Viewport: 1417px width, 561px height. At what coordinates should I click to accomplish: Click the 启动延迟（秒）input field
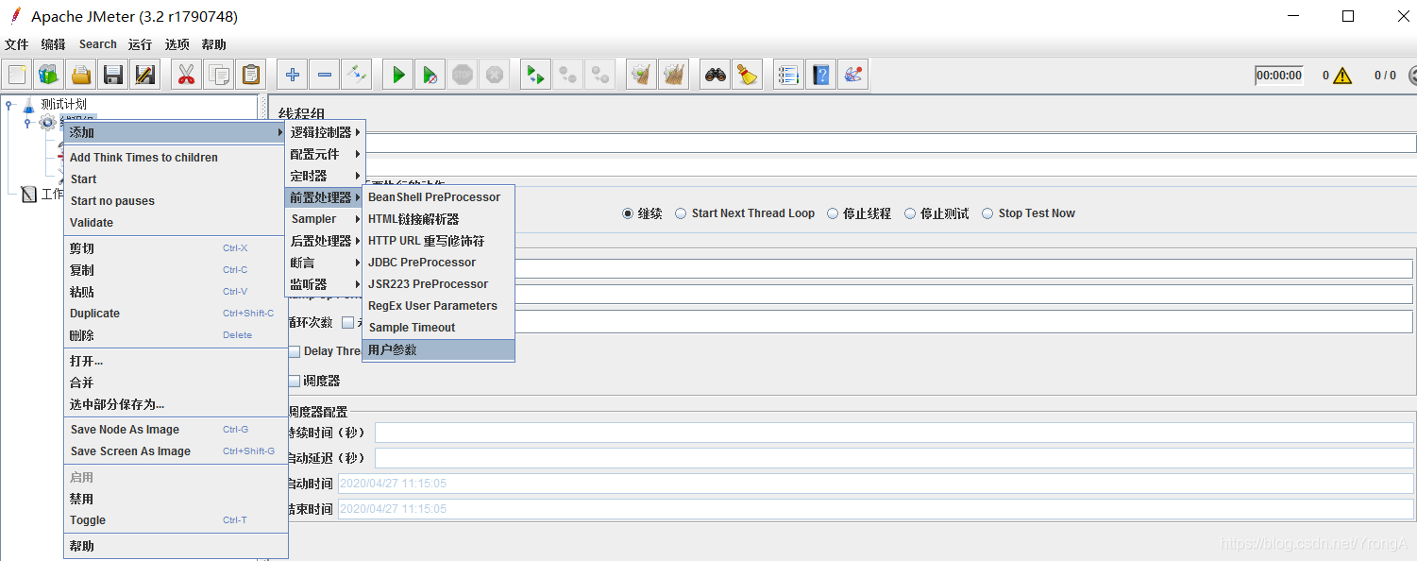click(x=893, y=458)
